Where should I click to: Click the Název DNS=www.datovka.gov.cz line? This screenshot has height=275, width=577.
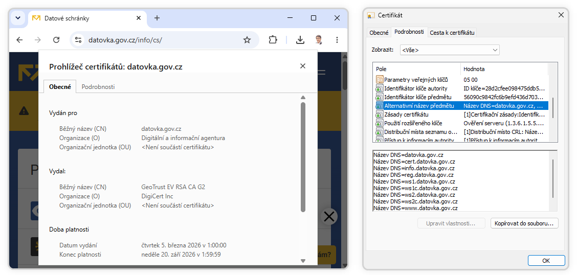tap(415, 208)
